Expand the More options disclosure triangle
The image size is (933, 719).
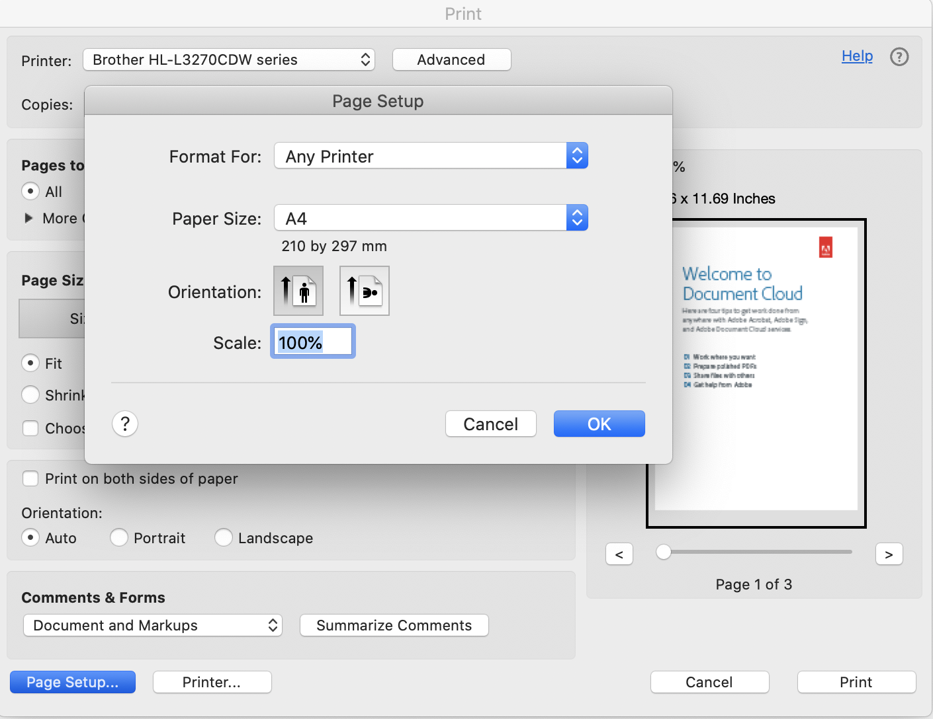(28, 218)
